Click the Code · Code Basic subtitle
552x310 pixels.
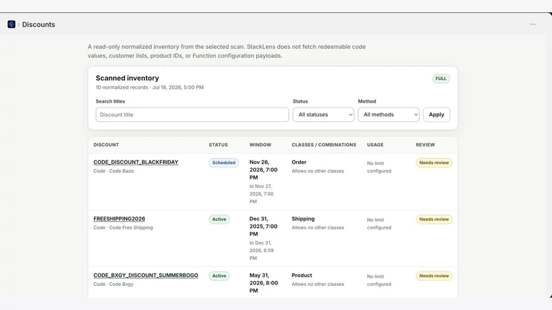(x=114, y=171)
